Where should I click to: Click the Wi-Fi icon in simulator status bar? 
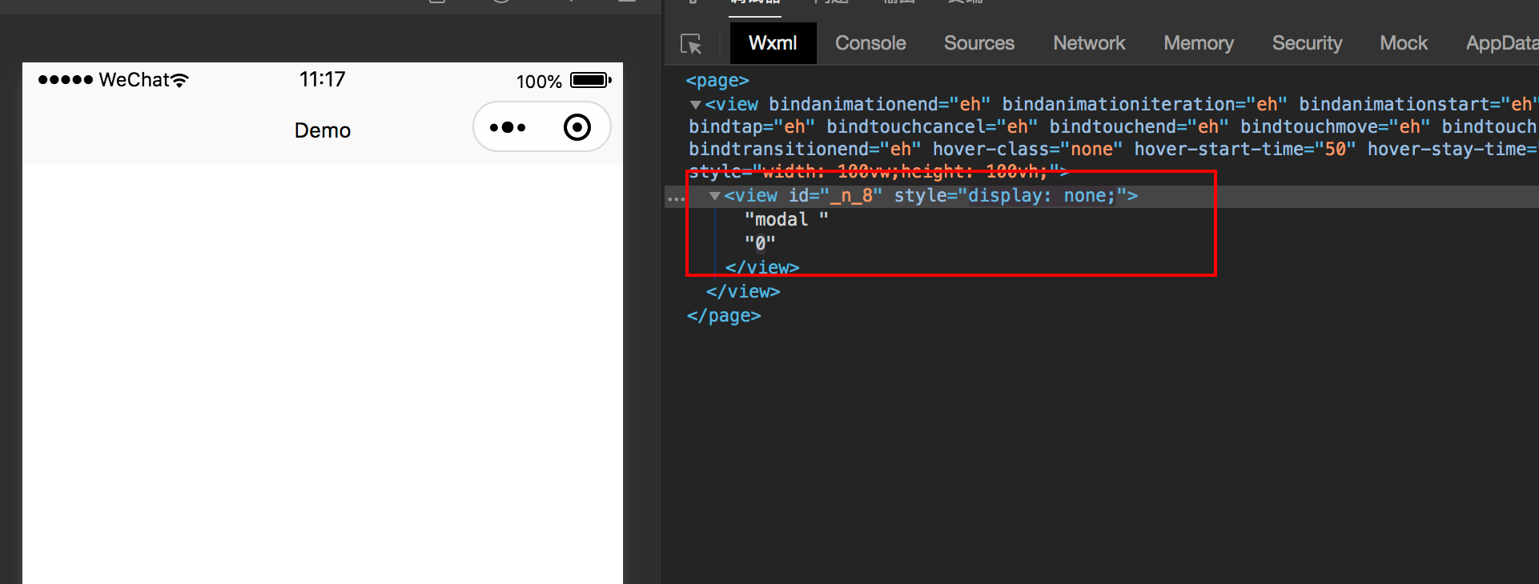pyautogui.click(x=180, y=80)
